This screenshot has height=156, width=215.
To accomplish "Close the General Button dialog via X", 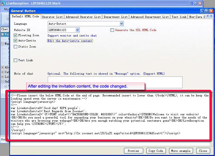I will click(211, 11).
